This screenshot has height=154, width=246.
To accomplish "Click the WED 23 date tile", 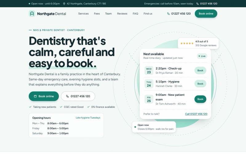I will (x=149, y=71).
